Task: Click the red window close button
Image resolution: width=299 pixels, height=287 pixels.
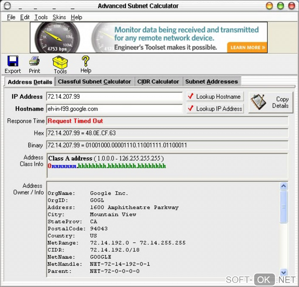Action: pyautogui.click(x=292, y=6)
